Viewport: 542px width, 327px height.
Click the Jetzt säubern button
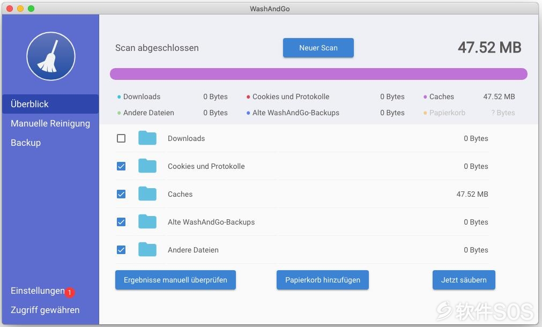pos(464,280)
